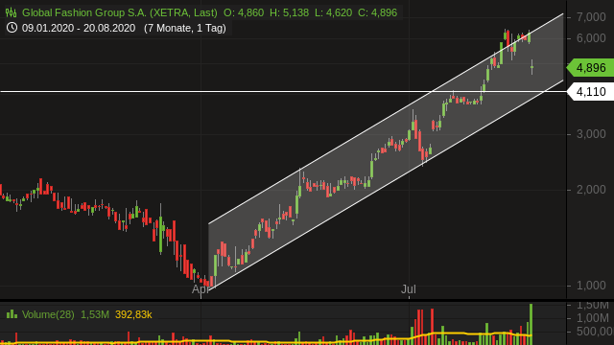Image resolution: width=614 pixels, height=345 pixels.
Task: Click the 6,000 price axis label
Action: 591,38
